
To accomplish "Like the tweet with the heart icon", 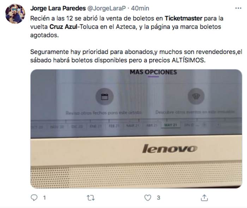I will pyautogui.click(x=147, y=198).
